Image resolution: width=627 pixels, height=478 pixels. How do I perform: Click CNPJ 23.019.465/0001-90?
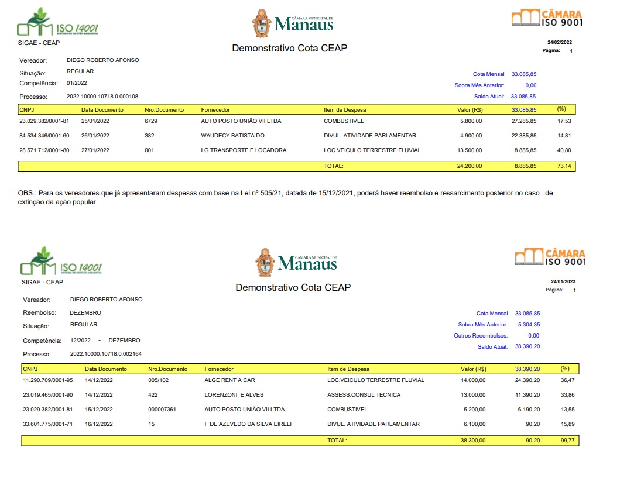click(x=48, y=394)
